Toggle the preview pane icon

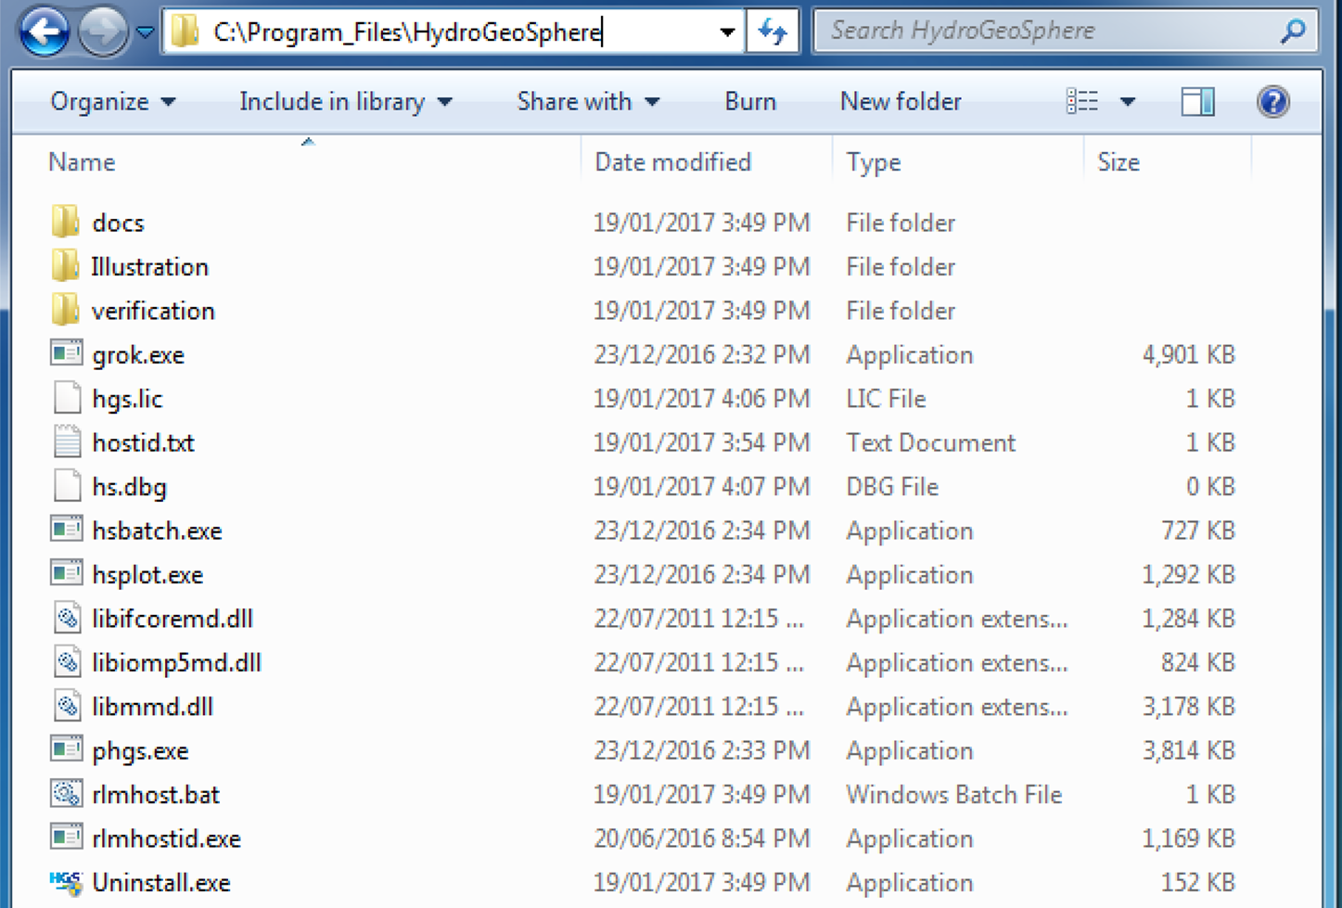tap(1197, 101)
